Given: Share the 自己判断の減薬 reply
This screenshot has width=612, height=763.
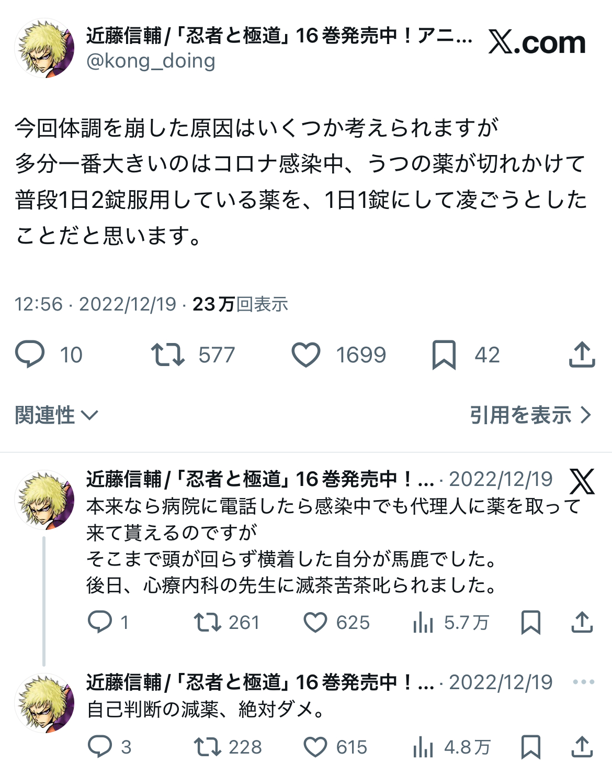Looking at the screenshot, I should (x=582, y=747).
